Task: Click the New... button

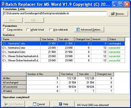Action: click(x=13, y=20)
